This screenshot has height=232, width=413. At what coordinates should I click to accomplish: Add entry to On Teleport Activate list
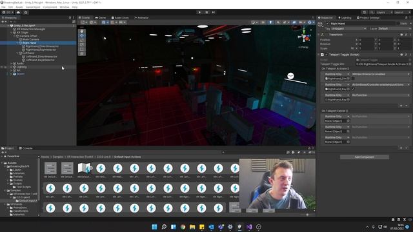point(401,106)
